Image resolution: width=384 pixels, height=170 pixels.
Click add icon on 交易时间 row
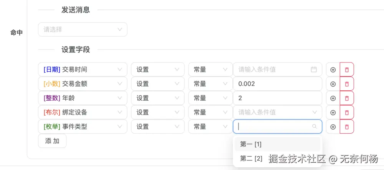tap(333, 70)
